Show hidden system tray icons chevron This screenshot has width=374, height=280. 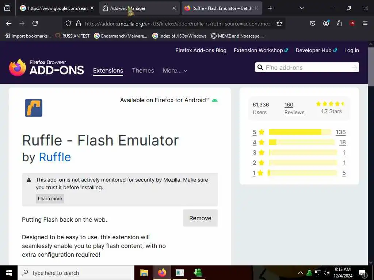(x=301, y=273)
